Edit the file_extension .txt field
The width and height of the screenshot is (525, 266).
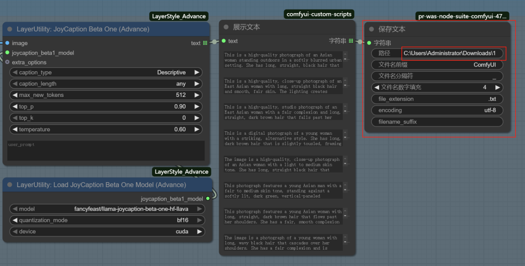pyautogui.click(x=437, y=99)
